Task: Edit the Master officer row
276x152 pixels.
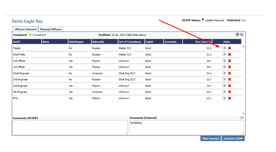Action: (x=224, y=48)
